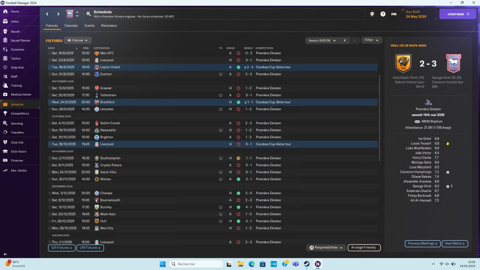Click the Ipswich club badge in the header
The width and height of the screenshot is (480, 270).
[x=70, y=14]
